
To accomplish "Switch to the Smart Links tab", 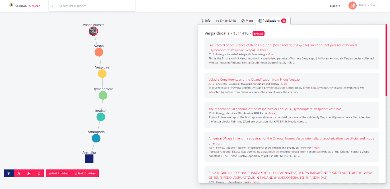I will coord(226,21).
